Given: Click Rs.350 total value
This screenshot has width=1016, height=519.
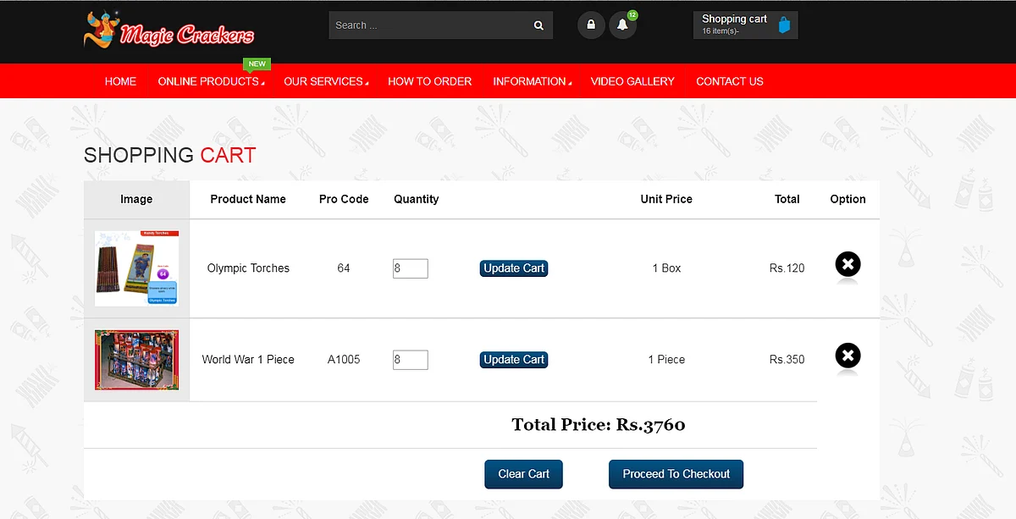Looking at the screenshot, I should 787,360.
